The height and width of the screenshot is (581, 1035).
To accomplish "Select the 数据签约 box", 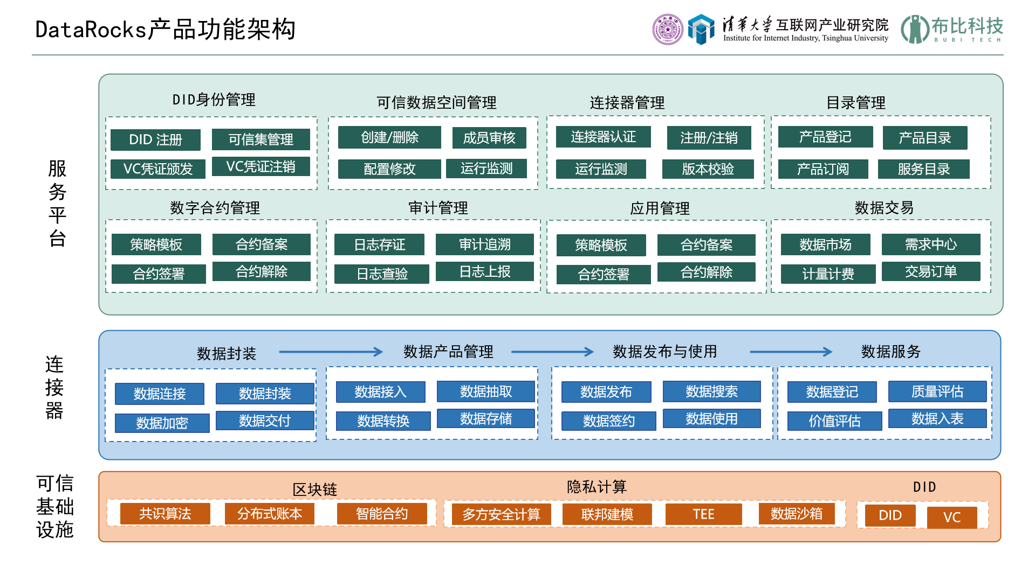I will [608, 421].
